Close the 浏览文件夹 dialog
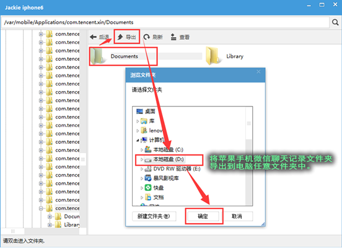 tap(258, 72)
